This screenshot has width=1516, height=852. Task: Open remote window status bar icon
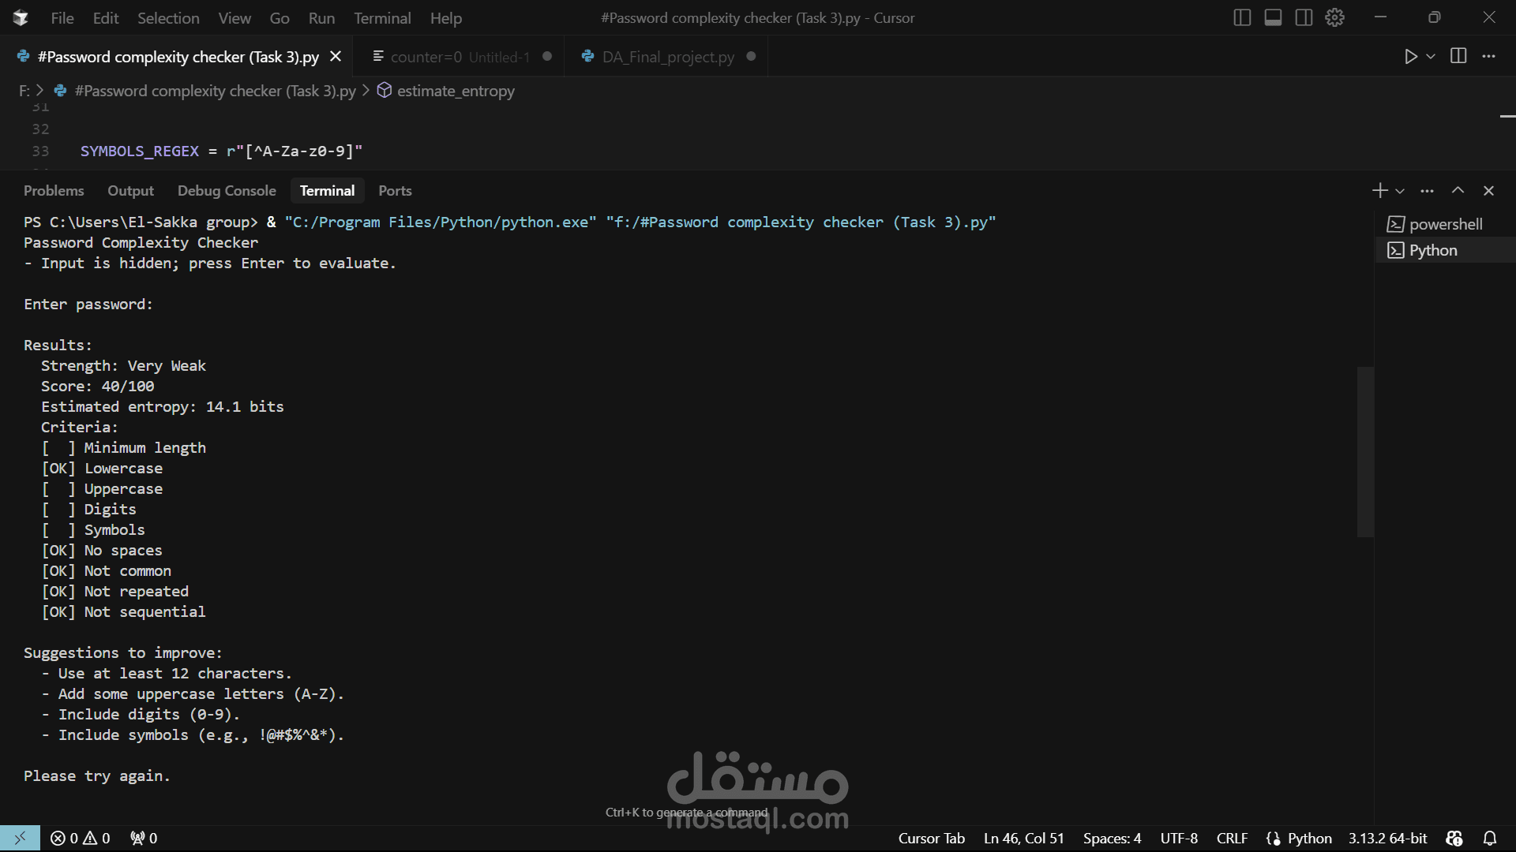coord(20,838)
